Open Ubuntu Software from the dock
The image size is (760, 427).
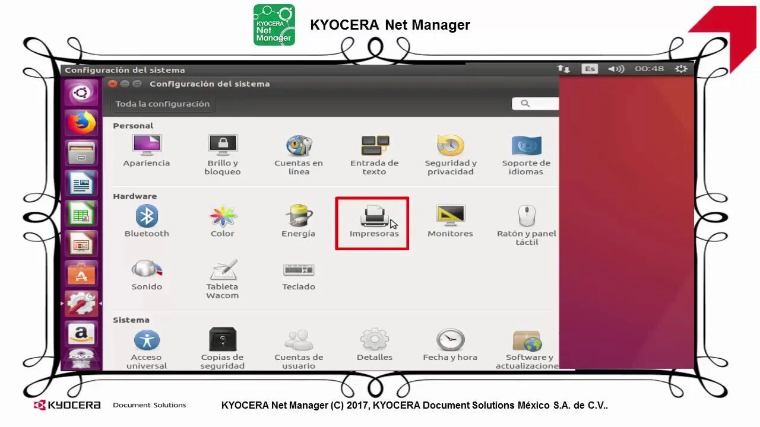(x=81, y=275)
